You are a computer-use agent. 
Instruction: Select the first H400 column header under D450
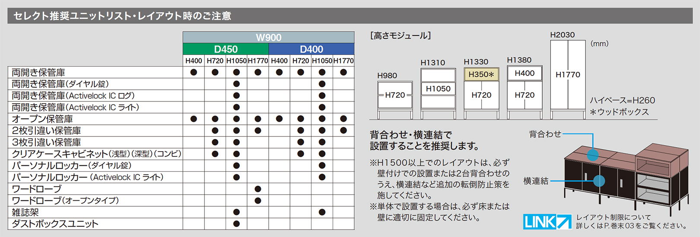(194, 61)
